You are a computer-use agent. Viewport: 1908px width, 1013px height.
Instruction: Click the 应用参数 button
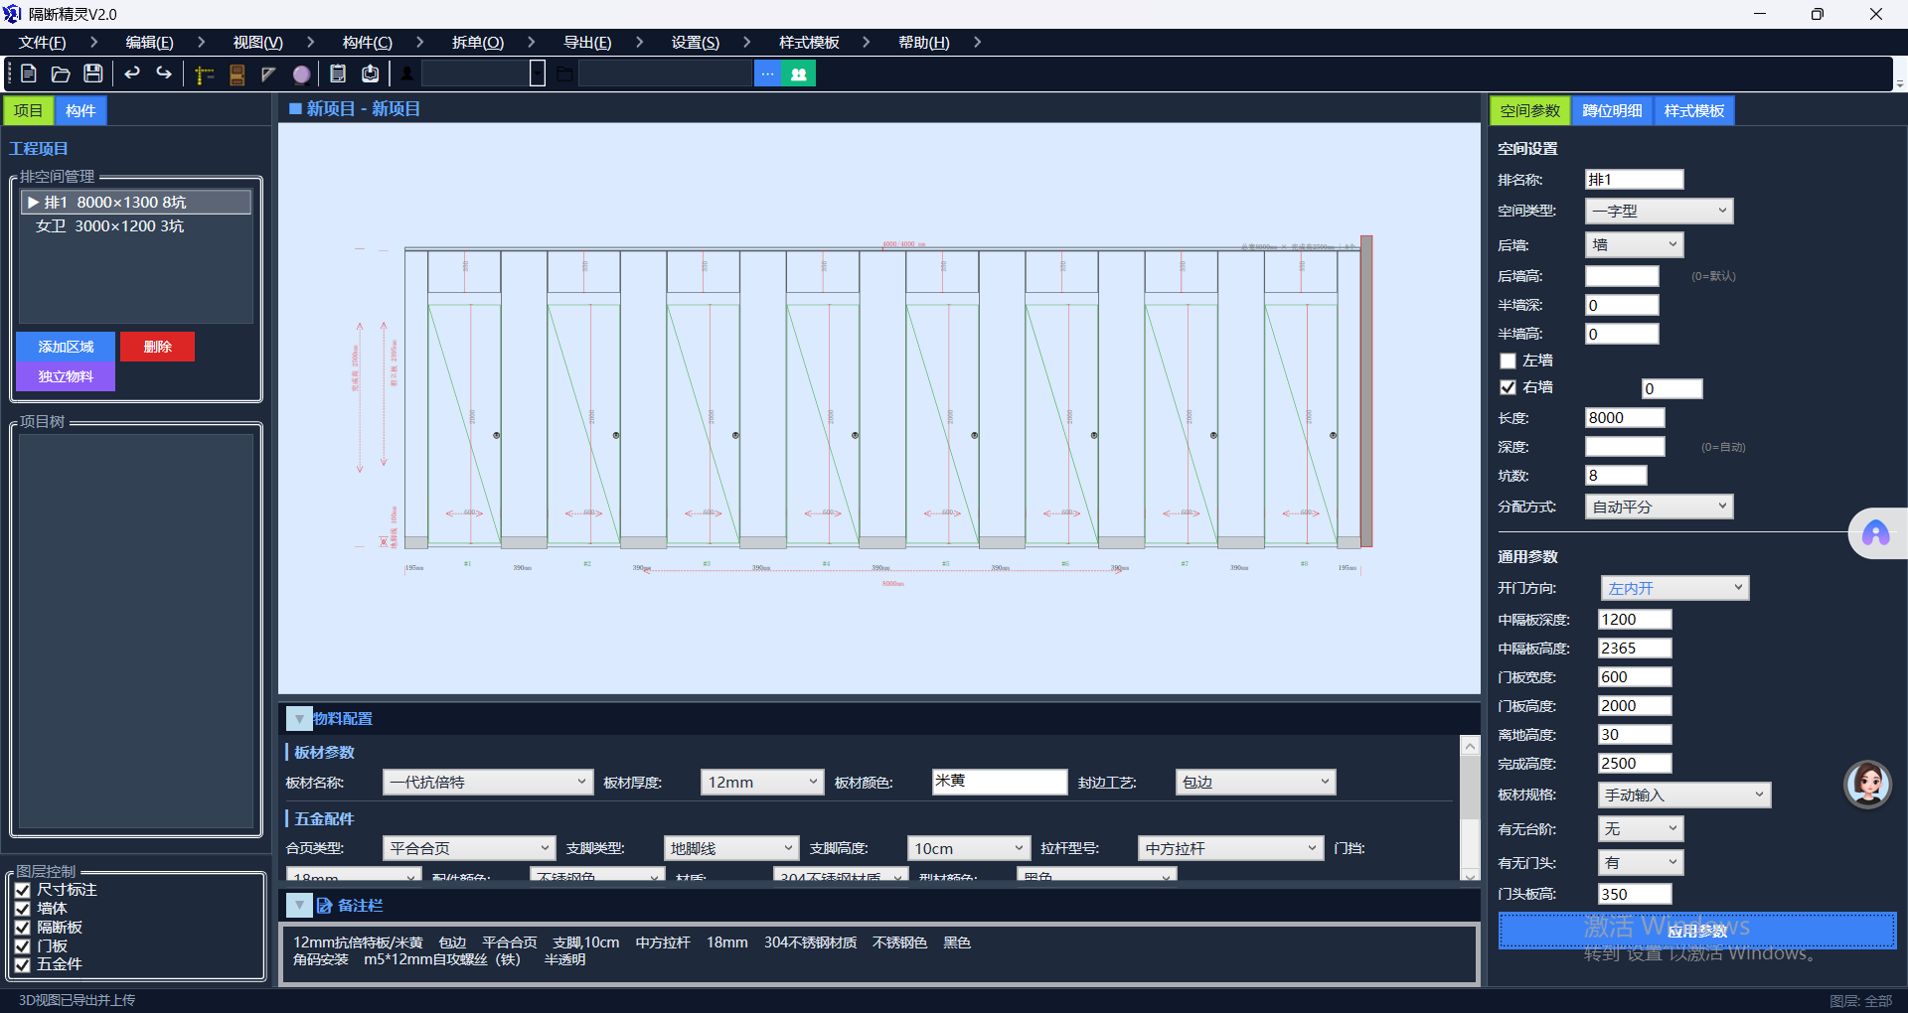coord(1697,931)
